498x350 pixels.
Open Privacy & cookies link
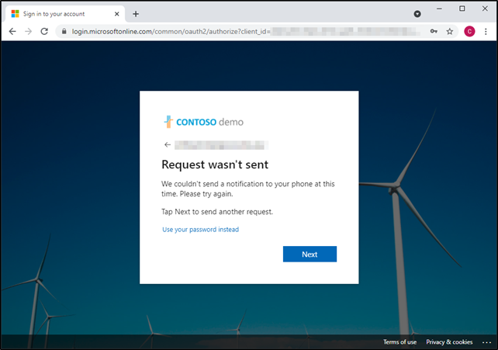(x=449, y=342)
